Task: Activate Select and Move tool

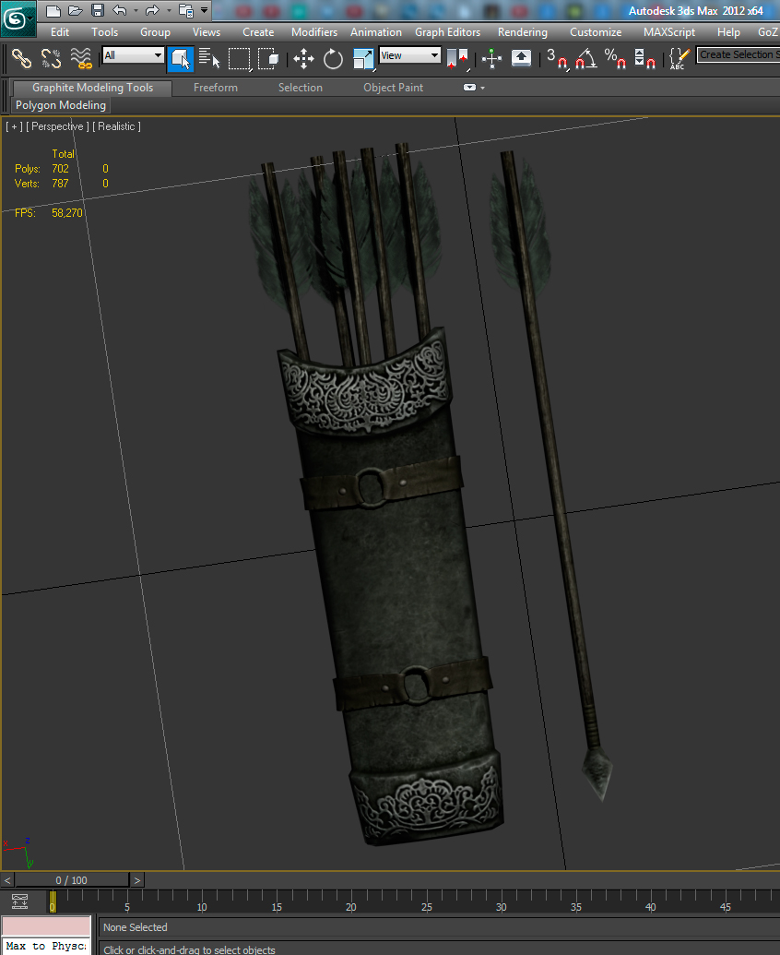Action: (x=303, y=59)
